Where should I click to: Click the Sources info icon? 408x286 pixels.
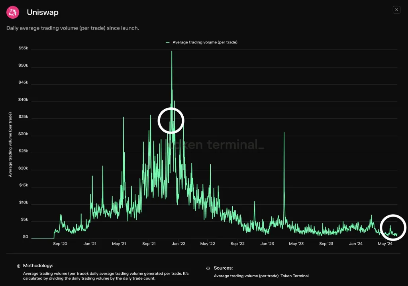(208, 268)
